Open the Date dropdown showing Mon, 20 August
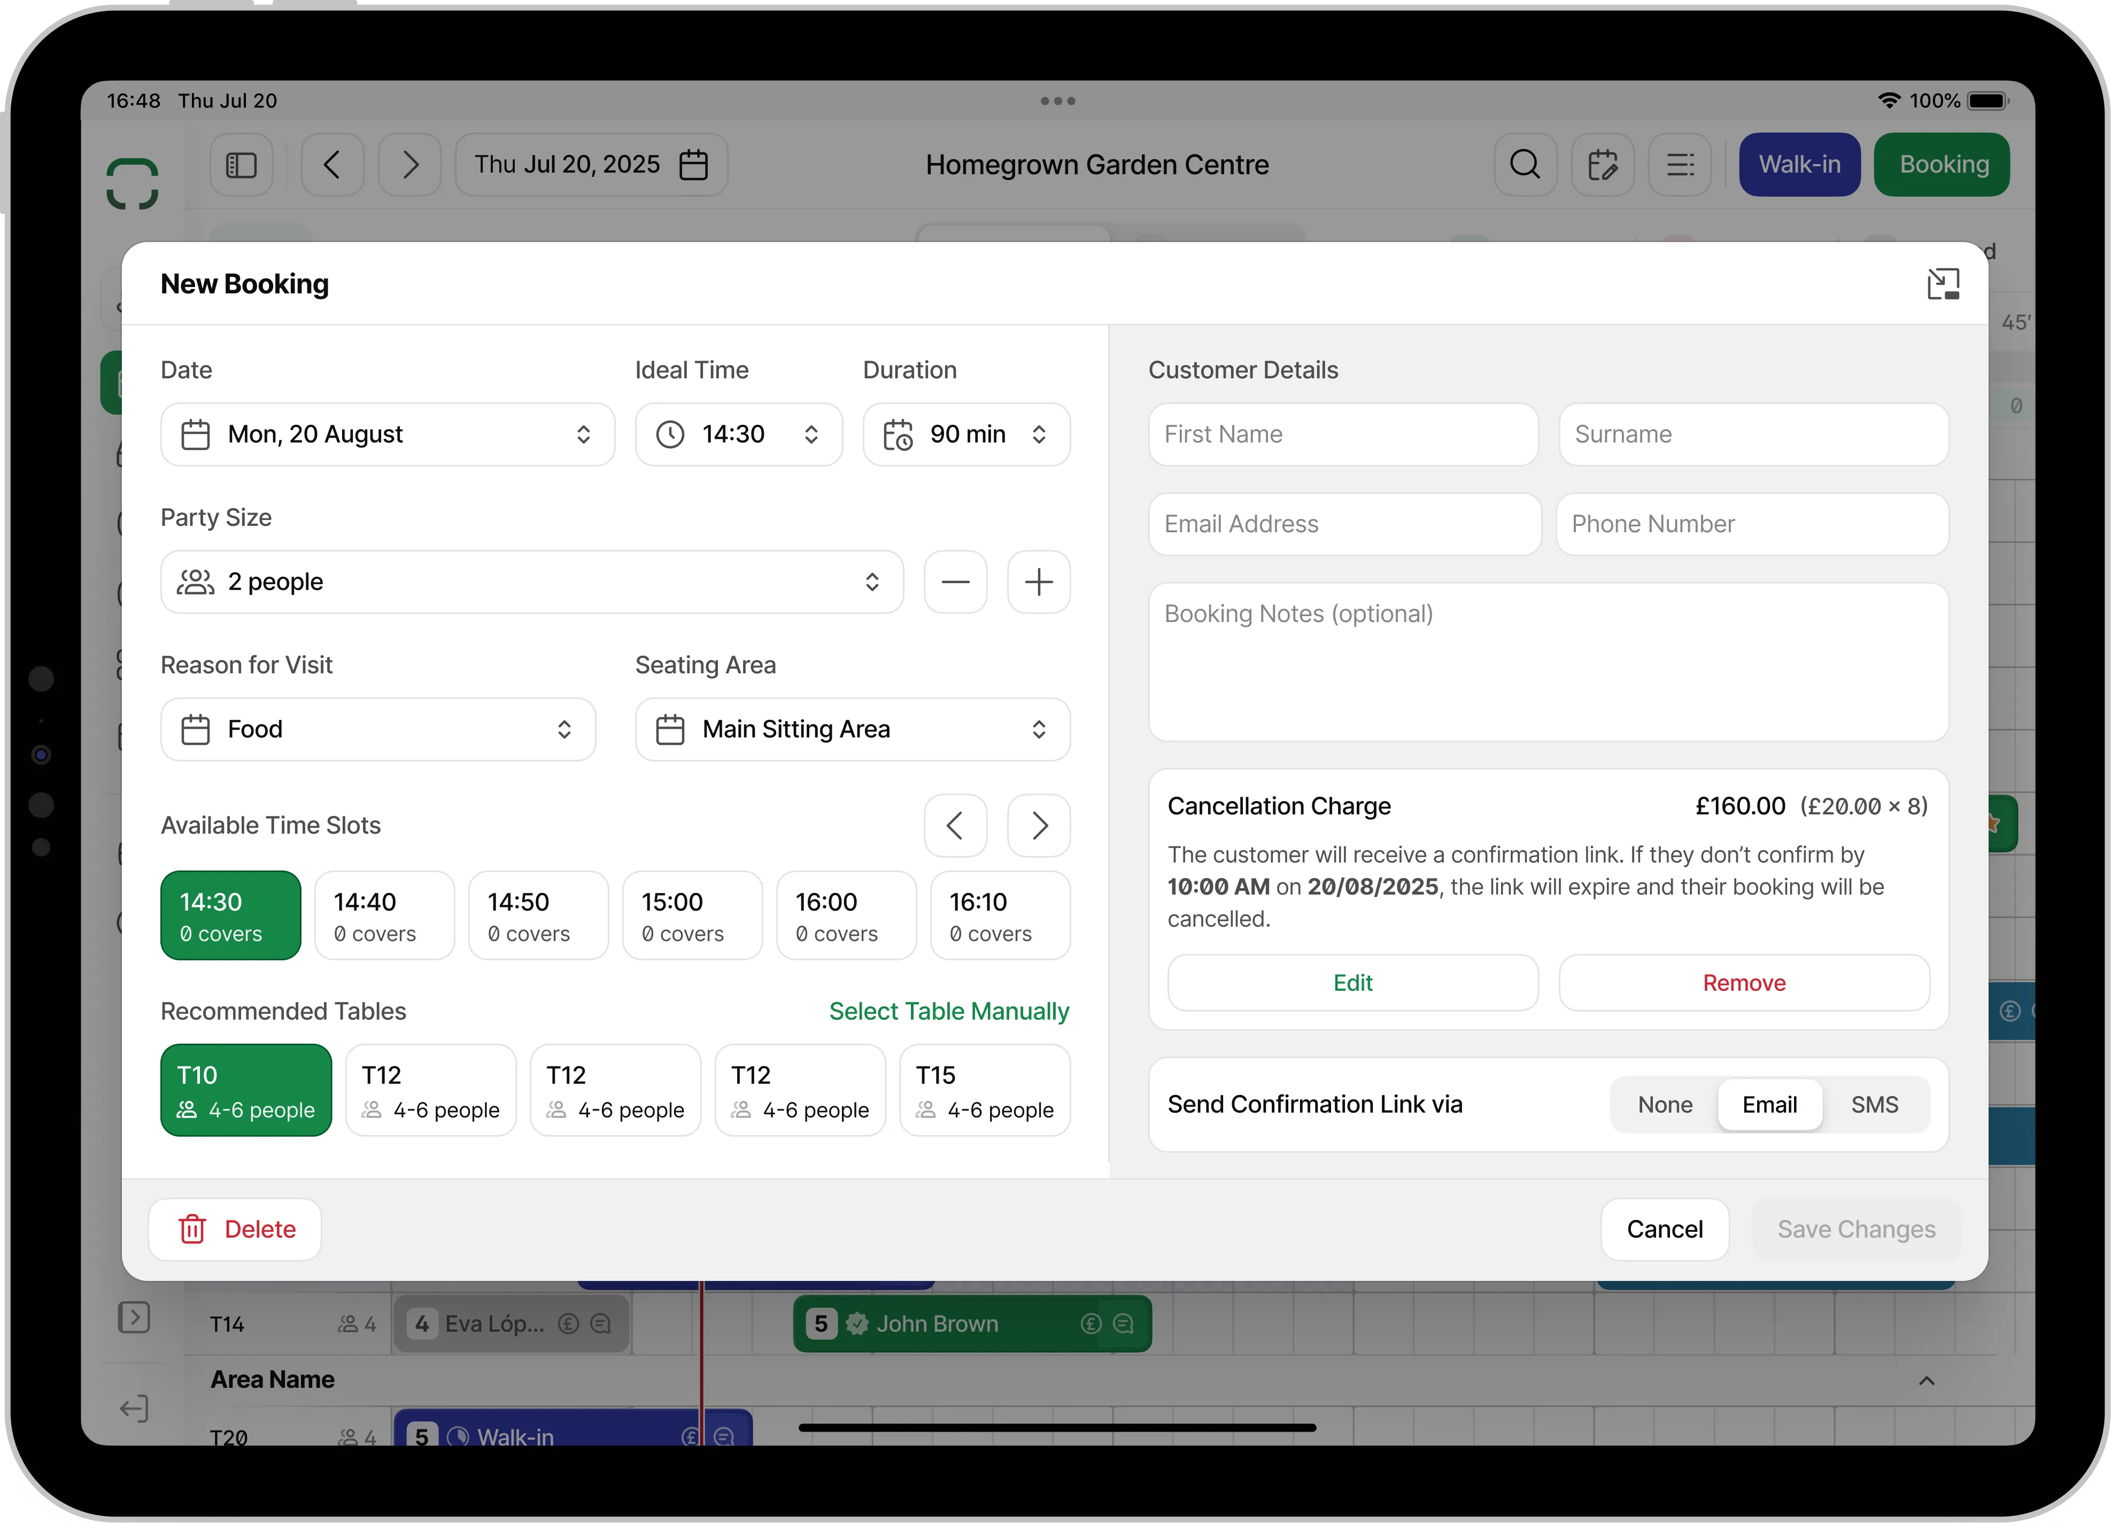The image size is (2111, 1523). coord(387,434)
